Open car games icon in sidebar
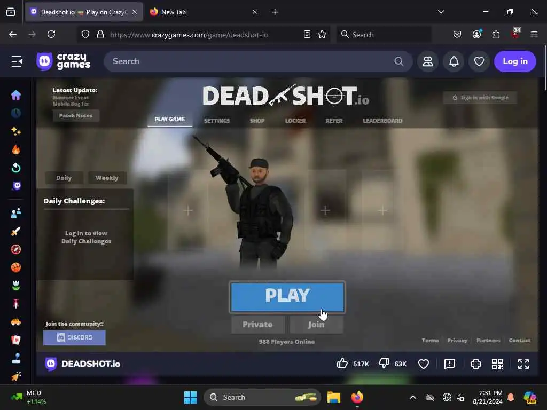Screen dimensions: 547x410 tap(16, 322)
